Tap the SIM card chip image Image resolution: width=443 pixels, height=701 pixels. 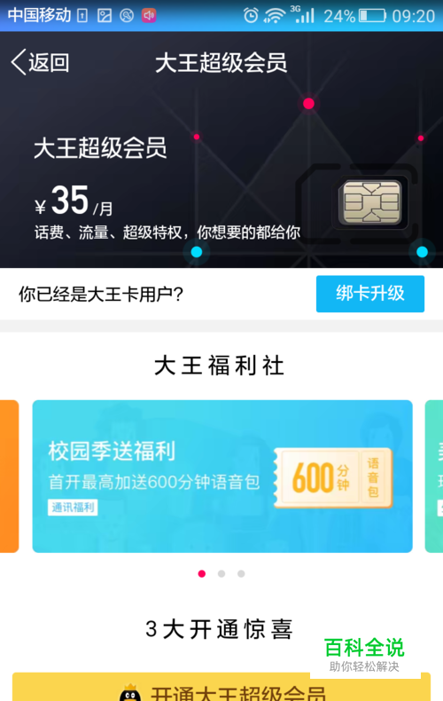click(x=371, y=203)
